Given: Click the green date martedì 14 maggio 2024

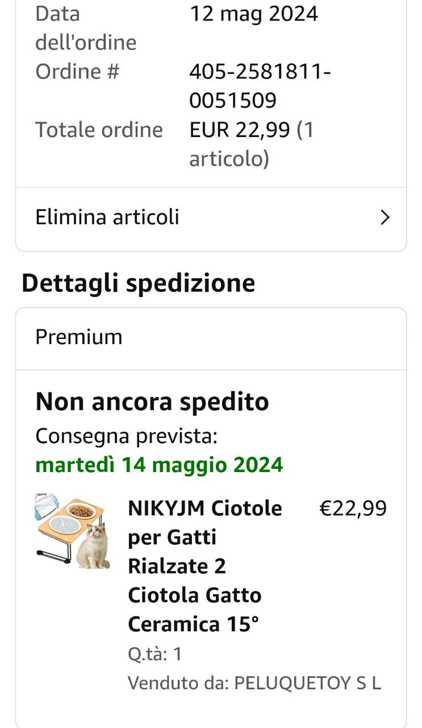Looking at the screenshot, I should [x=159, y=465].
